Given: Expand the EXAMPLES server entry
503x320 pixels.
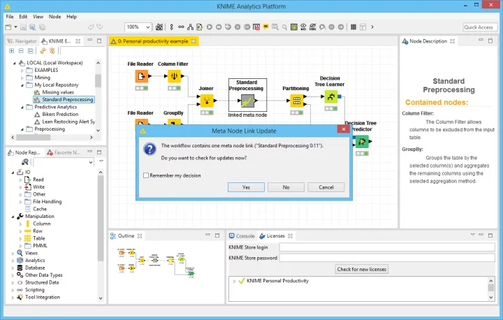Looking at the screenshot, I should (22, 71).
